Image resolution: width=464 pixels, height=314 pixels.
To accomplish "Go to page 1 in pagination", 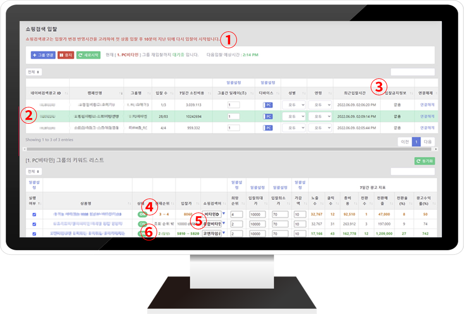I will point(416,142).
